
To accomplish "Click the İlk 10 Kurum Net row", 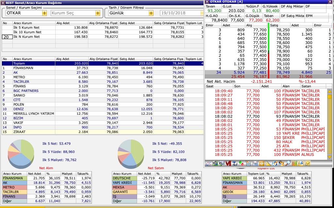I will [103, 32].
